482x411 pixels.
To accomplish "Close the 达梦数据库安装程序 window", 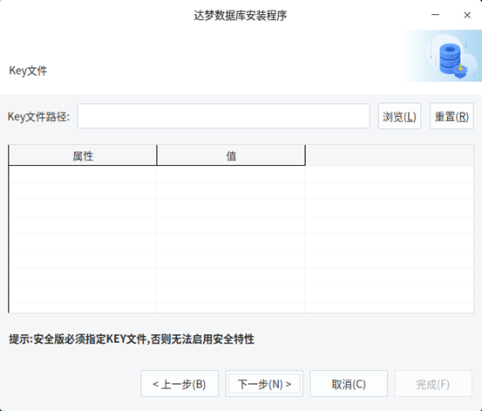I will 467,15.
